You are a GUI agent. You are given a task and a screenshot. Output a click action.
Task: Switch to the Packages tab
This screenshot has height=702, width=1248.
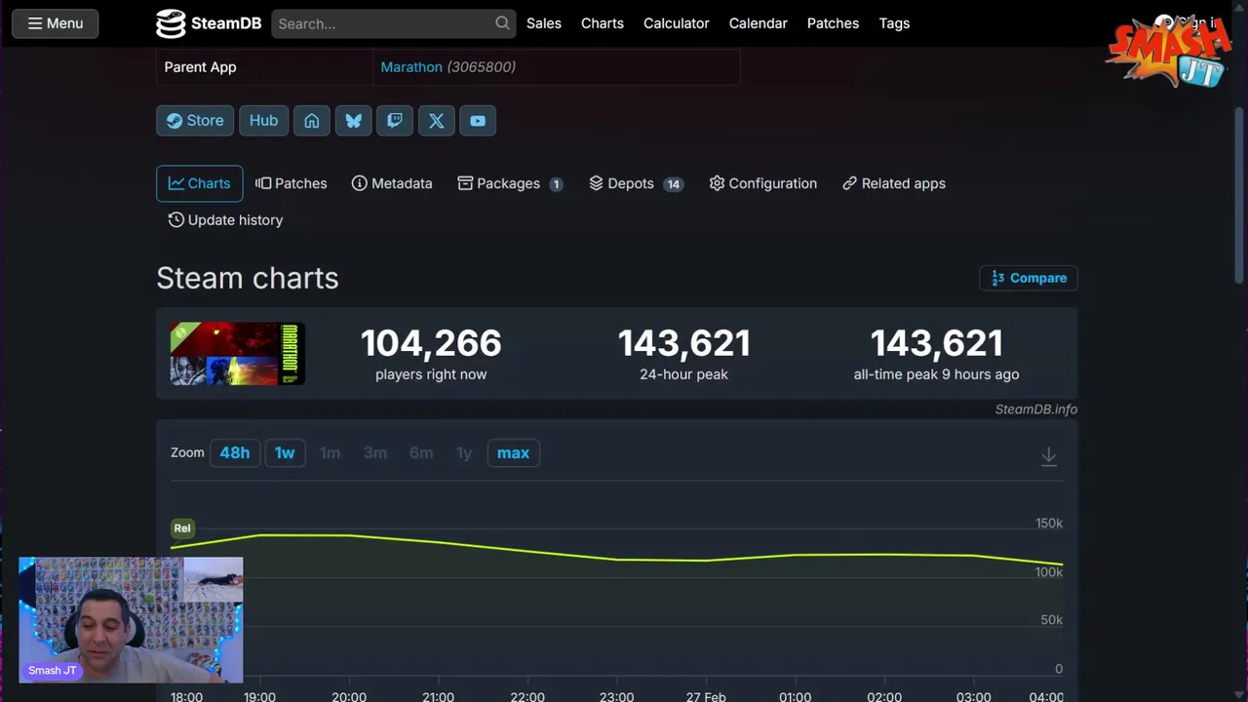coord(510,183)
